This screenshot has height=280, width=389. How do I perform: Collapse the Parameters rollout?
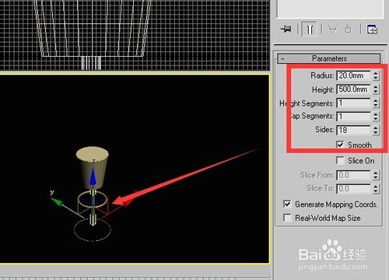(329, 58)
